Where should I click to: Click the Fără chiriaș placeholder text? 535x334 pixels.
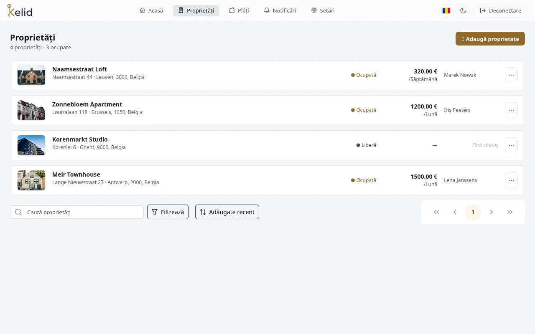[485, 145]
